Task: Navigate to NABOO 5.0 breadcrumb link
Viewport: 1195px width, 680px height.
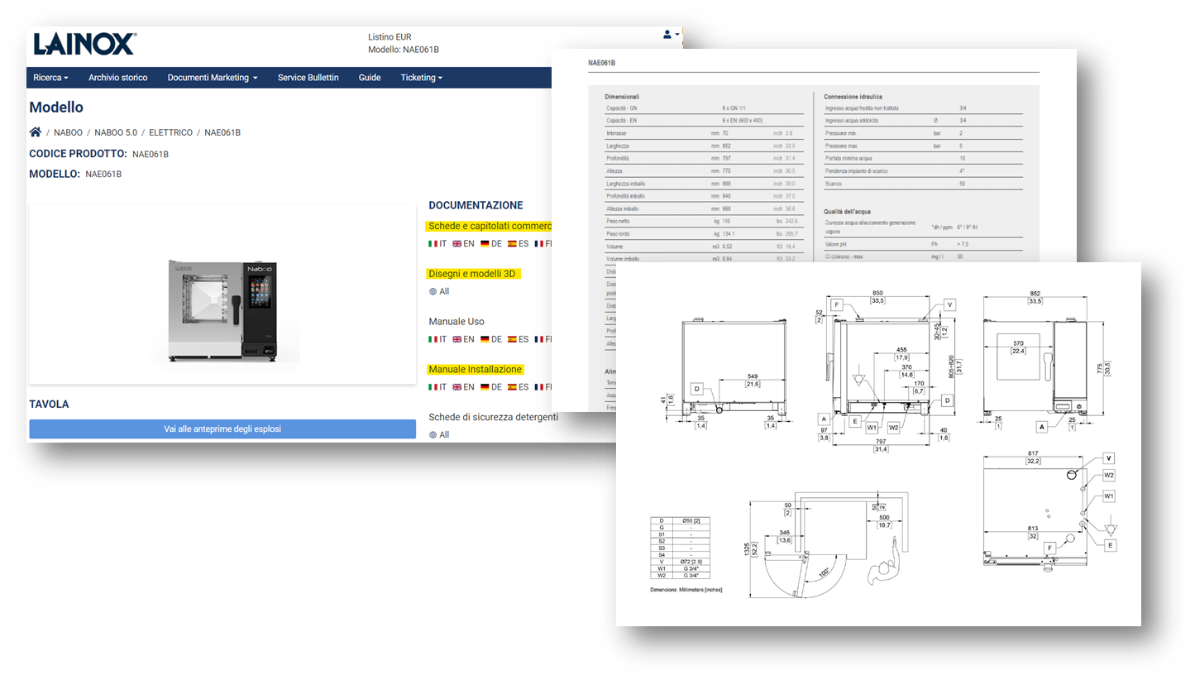Action: click(x=116, y=132)
